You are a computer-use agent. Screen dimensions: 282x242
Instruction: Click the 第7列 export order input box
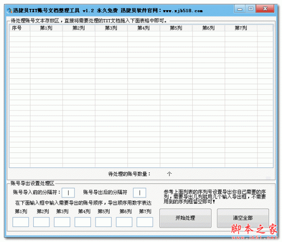coord(145,222)
